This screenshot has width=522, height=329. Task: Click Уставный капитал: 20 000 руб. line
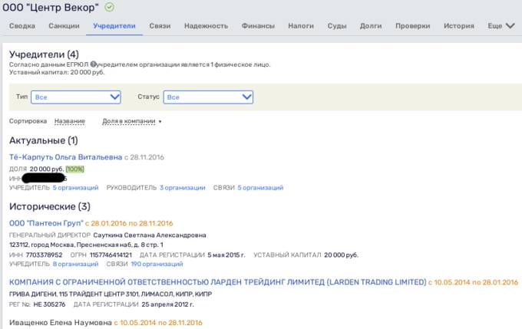point(57,72)
